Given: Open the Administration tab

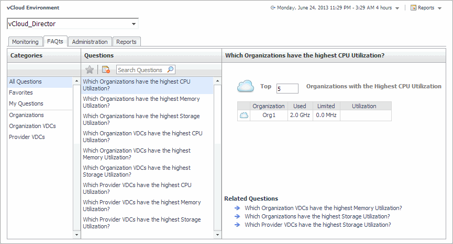Looking at the screenshot, I should [x=90, y=42].
